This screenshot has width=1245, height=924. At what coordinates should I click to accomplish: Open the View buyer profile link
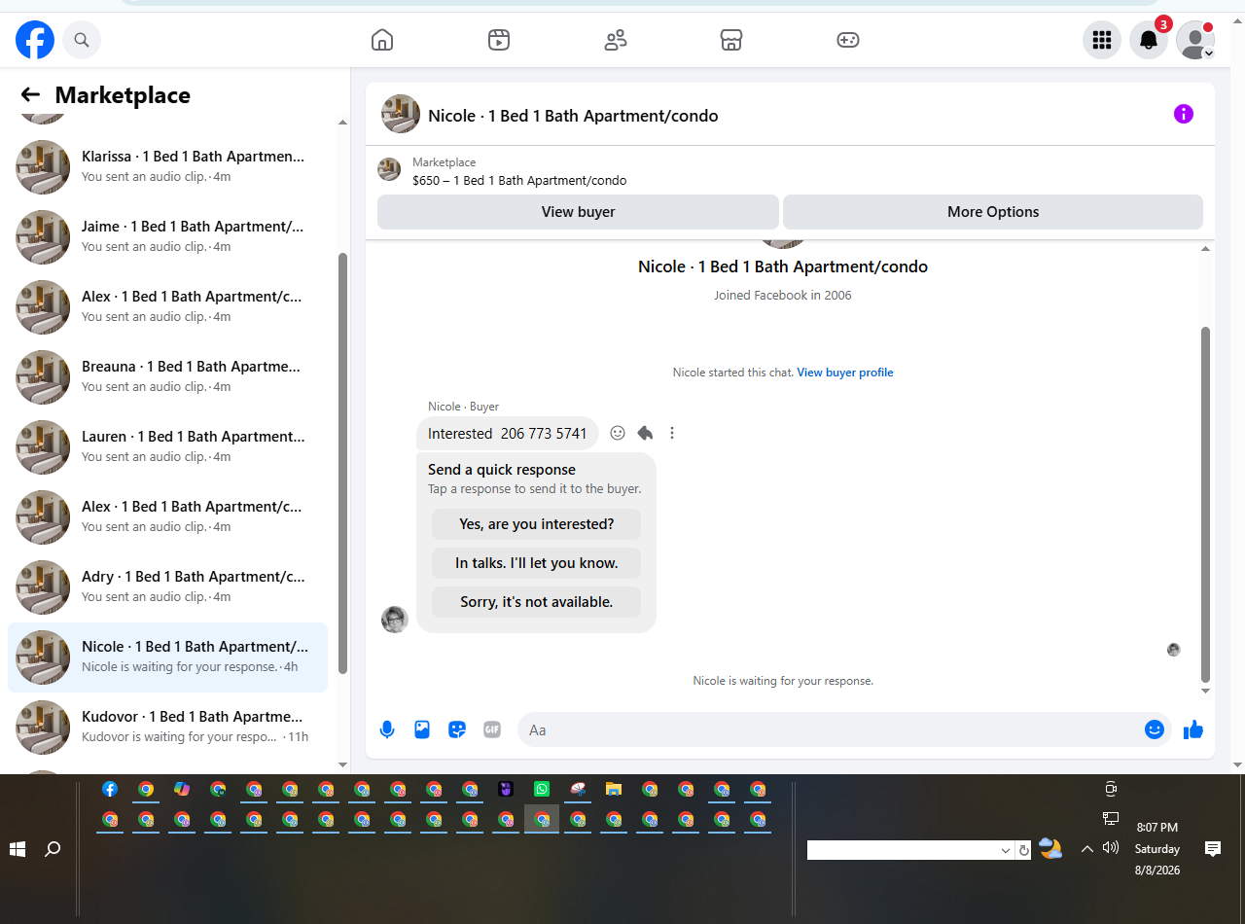(x=845, y=373)
